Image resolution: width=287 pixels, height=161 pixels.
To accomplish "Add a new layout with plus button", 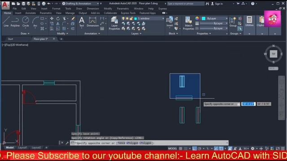I will pos(46,148).
